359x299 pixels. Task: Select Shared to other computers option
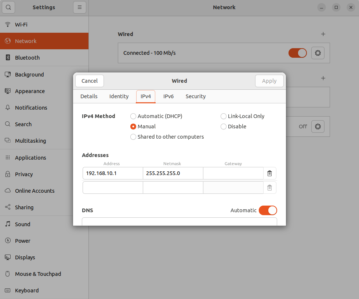[x=167, y=137]
